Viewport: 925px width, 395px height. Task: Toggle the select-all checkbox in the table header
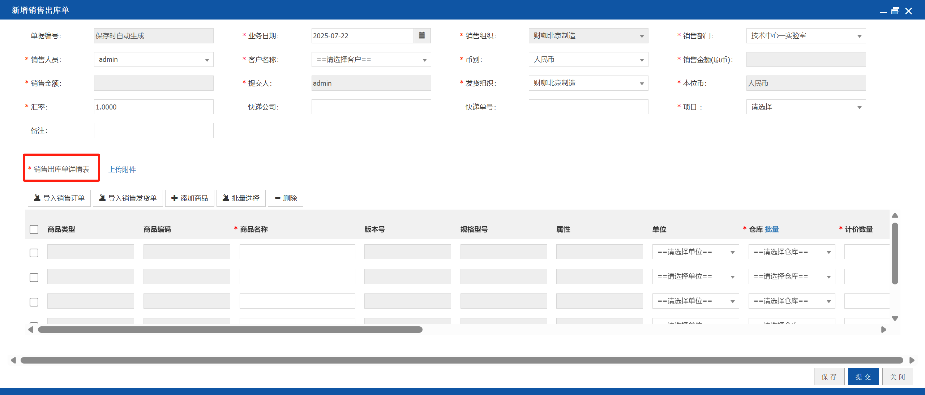[34, 229]
